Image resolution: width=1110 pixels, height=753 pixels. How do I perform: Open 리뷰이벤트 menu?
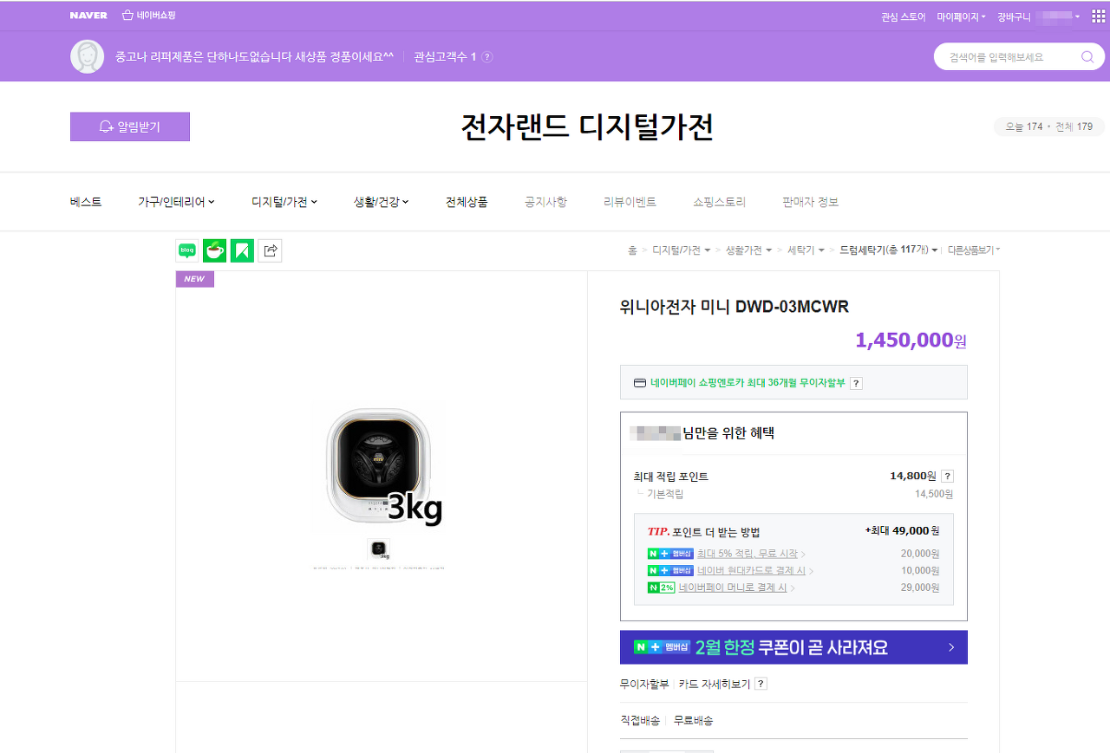coord(630,202)
